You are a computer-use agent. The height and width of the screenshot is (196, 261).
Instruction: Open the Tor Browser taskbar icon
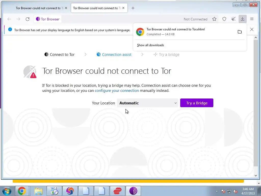pyautogui.click(x=133, y=191)
